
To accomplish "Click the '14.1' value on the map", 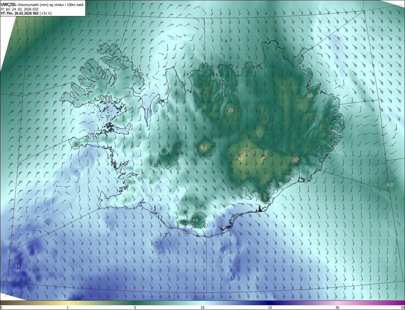I will click(x=19, y=266).
